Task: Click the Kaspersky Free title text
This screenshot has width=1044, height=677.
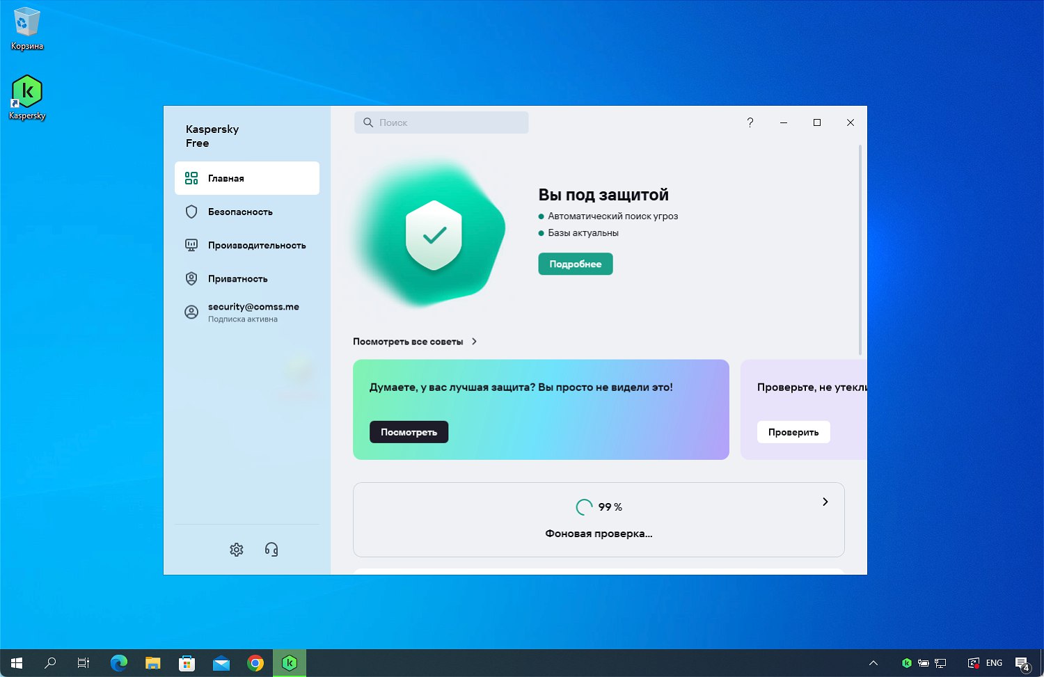Action: coord(212,136)
